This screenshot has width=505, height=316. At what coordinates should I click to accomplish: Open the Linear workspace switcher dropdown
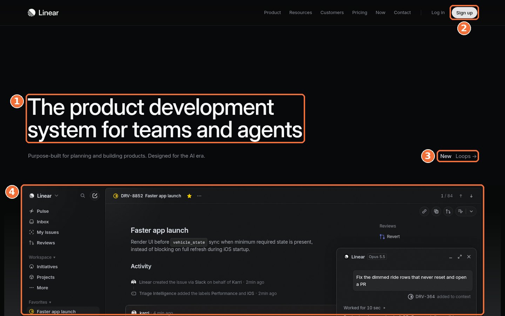tap(44, 196)
